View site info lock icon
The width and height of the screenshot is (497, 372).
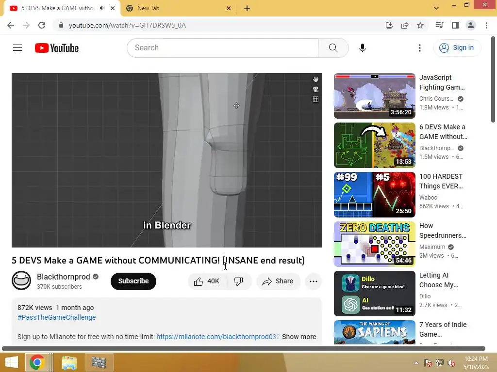[61, 25]
